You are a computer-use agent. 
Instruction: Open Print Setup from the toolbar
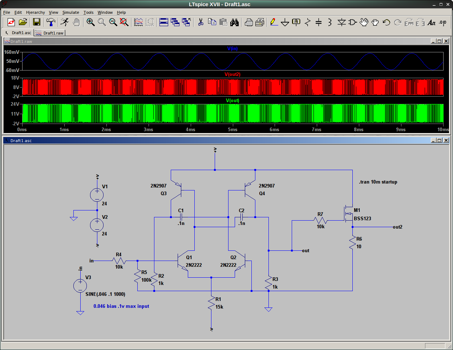click(x=249, y=23)
